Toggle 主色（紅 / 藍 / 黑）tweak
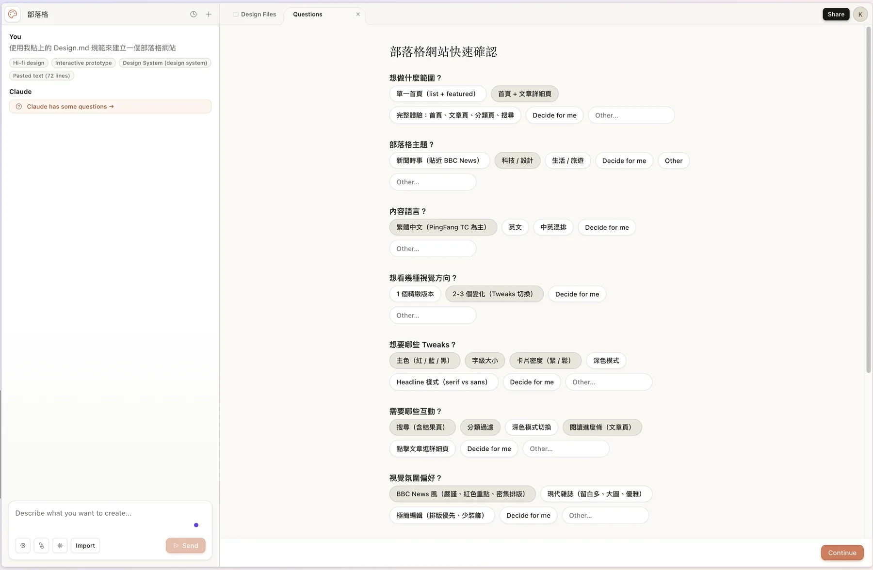Screen dimensions: 873x570 click(x=424, y=361)
